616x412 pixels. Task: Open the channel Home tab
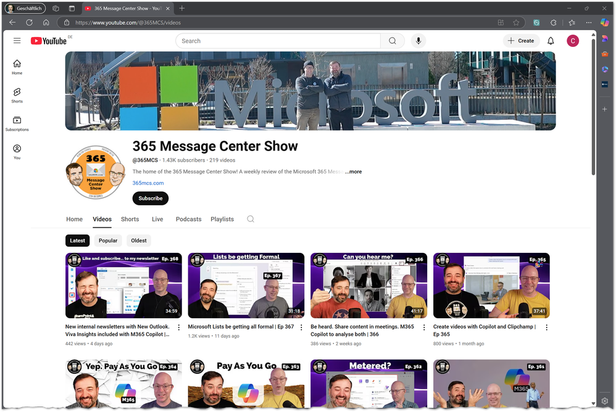point(74,219)
